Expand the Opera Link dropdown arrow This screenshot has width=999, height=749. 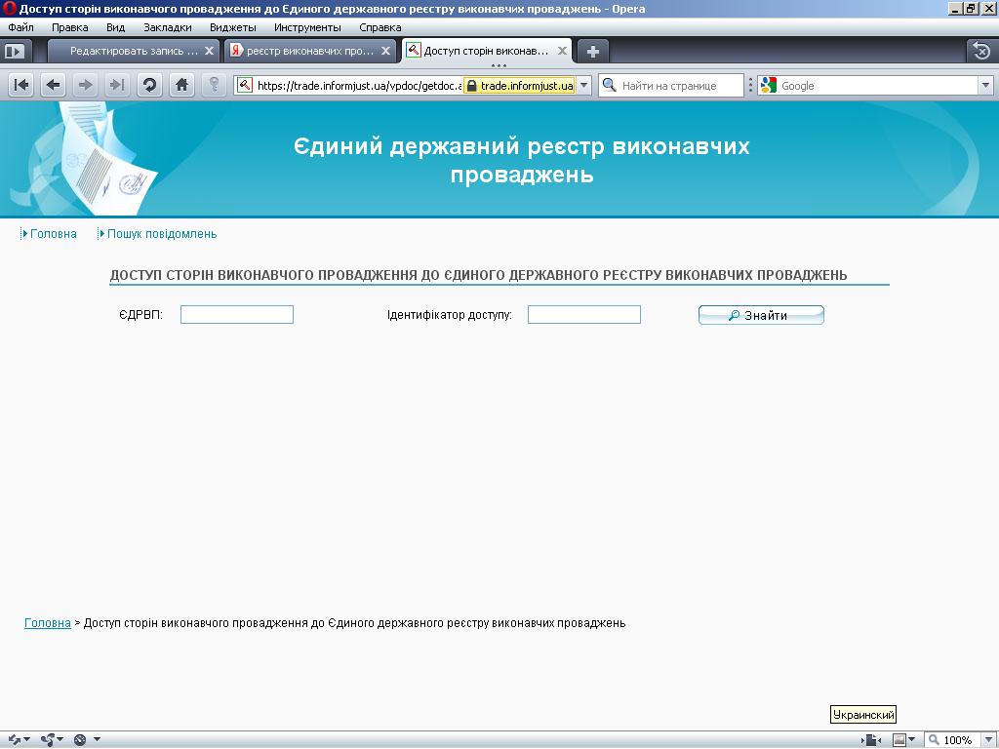click(26, 739)
